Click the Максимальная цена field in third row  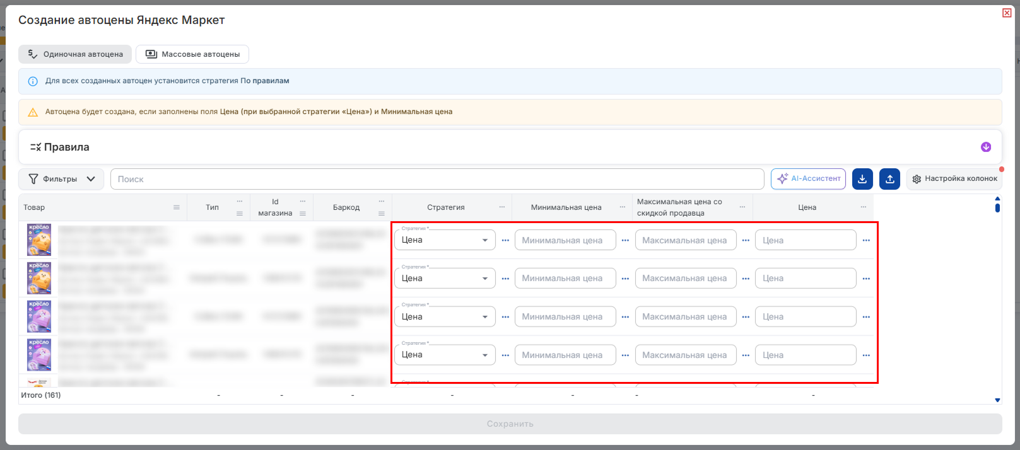click(686, 316)
